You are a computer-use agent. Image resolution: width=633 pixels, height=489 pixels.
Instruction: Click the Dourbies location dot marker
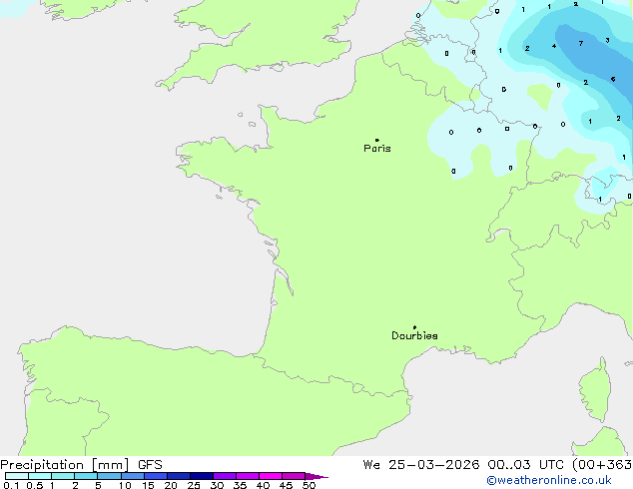point(414,327)
